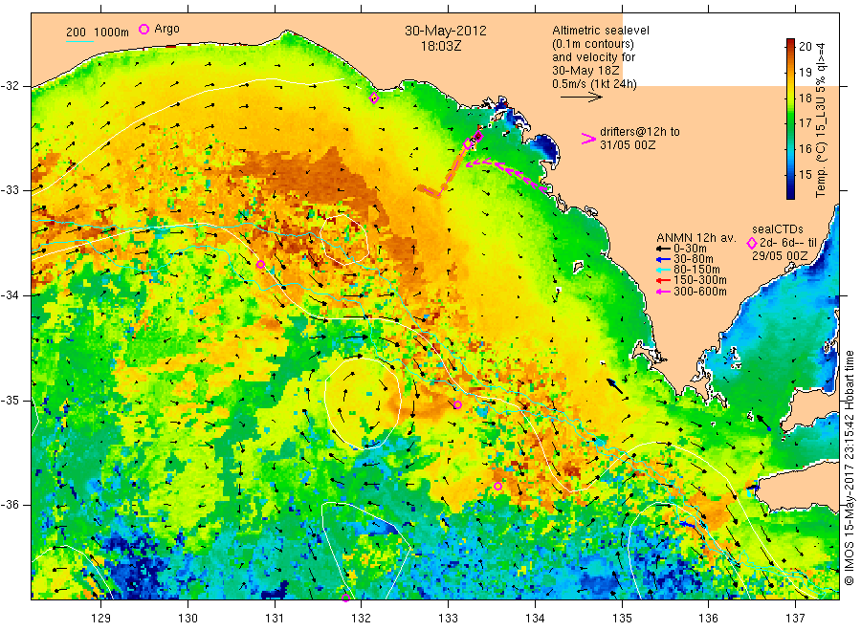This screenshot has width=861, height=631.
Task: Click the '29/05 00Z' sealCTDs date text
Action: [x=780, y=255]
